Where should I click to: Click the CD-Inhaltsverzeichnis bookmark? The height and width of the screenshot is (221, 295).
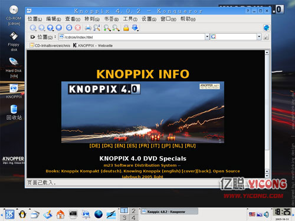coord(50,45)
